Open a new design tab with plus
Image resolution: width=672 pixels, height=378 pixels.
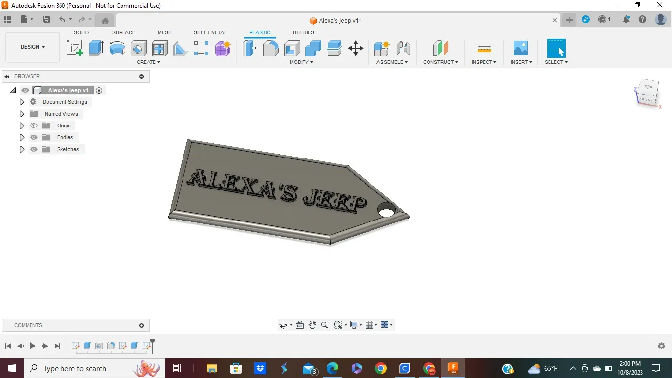pyautogui.click(x=569, y=20)
